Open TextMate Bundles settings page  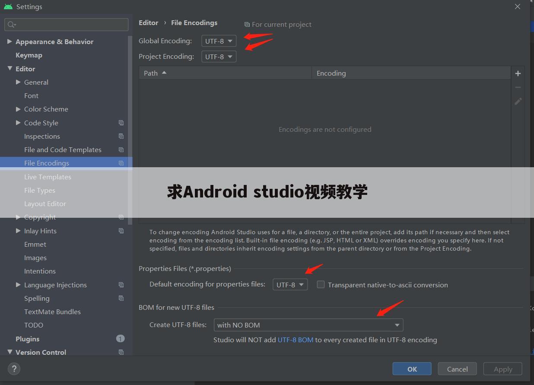coord(52,312)
